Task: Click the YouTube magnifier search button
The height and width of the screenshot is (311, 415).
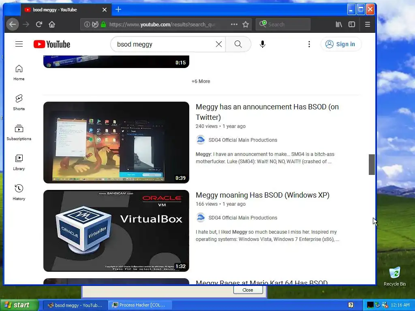Action: (238, 44)
